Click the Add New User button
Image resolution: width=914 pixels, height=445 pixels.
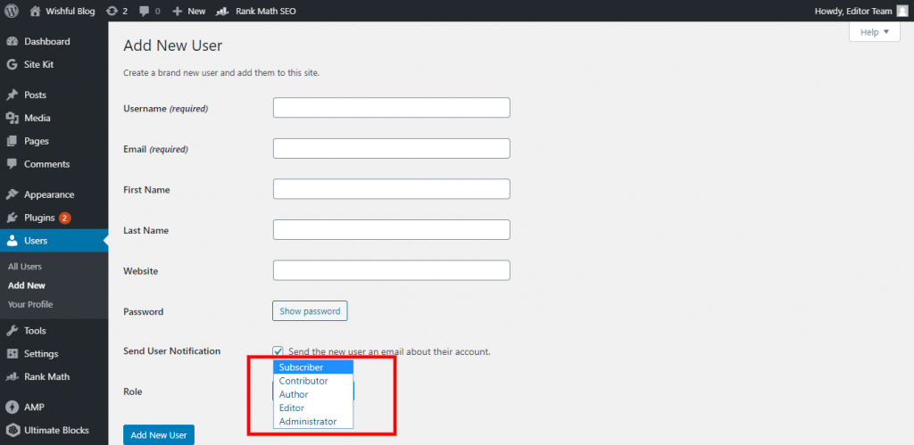click(159, 435)
